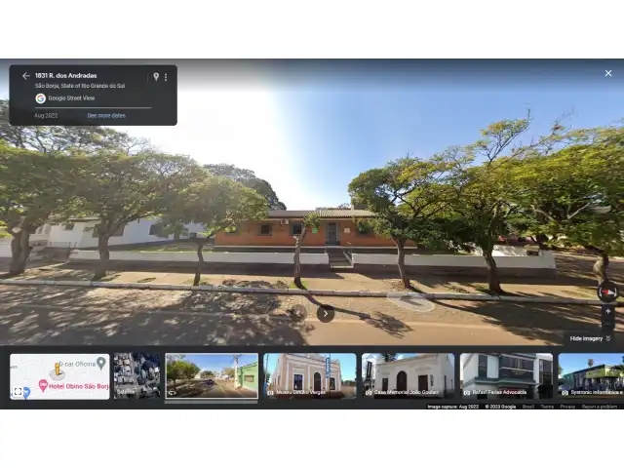Collapse thumbnails with Hide imagery chevron
Screen dimensions: 624x468
point(608,338)
